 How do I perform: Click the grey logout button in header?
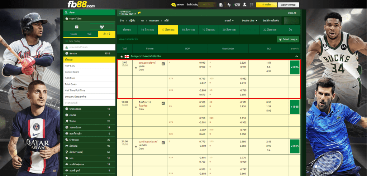tap(289, 5)
